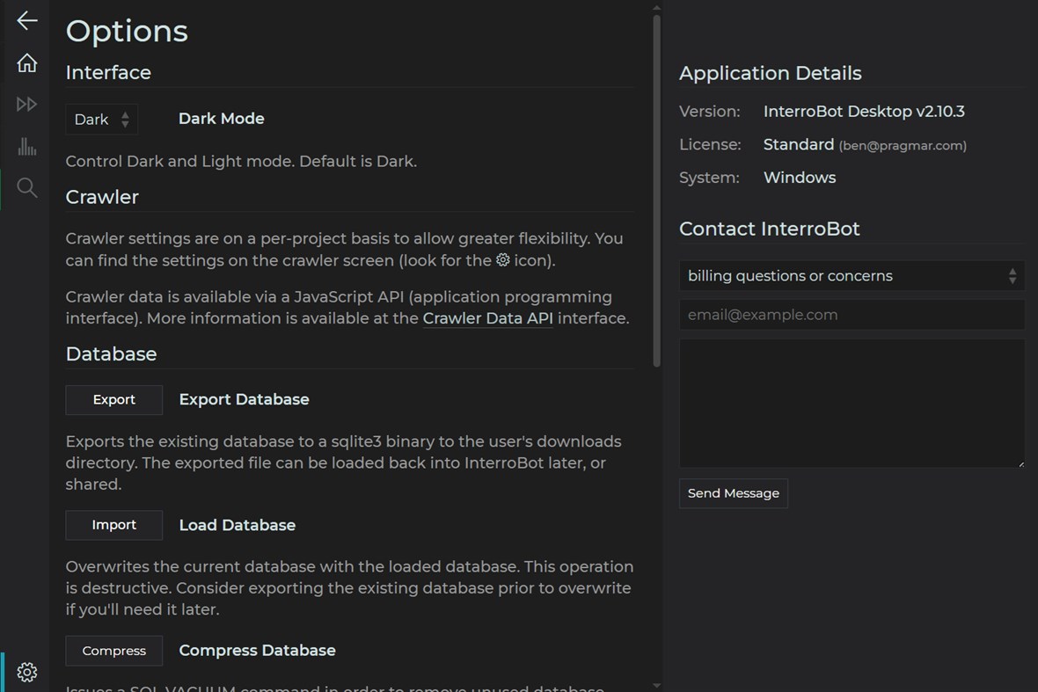Click the email@example.com input field

pos(852,315)
